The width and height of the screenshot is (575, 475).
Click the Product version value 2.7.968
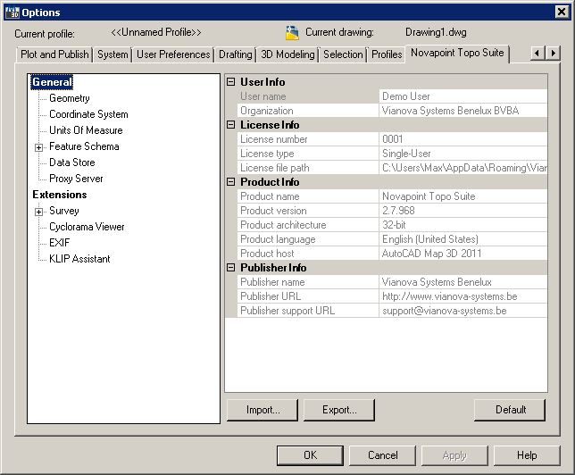click(x=463, y=211)
